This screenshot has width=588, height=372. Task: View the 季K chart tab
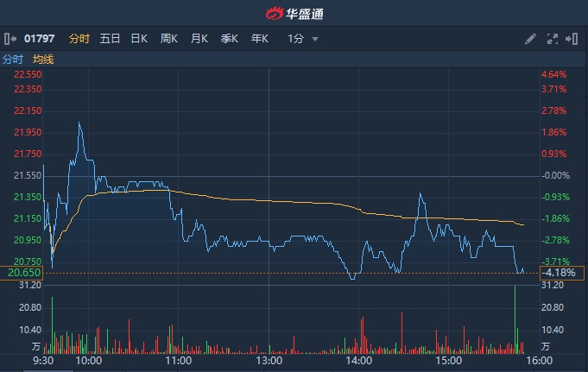tap(229, 39)
